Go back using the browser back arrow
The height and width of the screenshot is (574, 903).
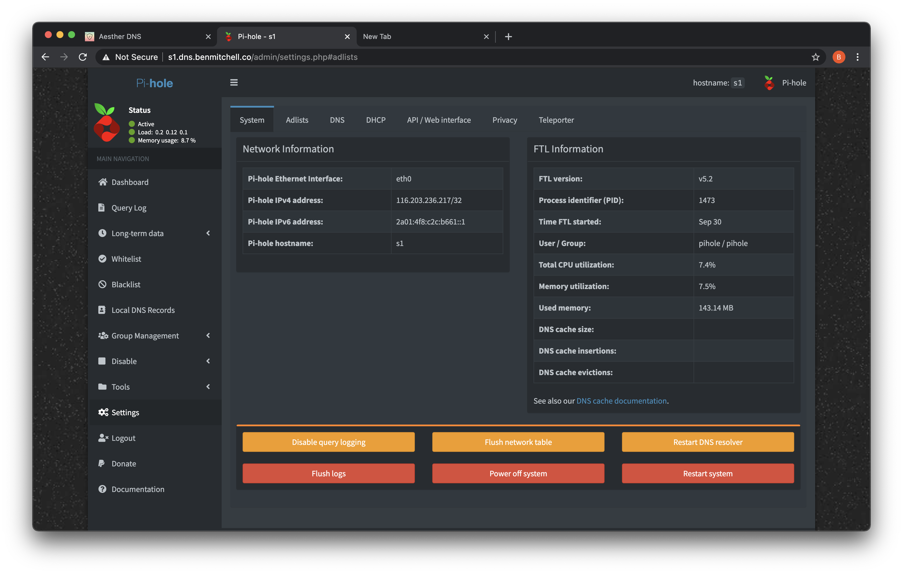pyautogui.click(x=45, y=57)
